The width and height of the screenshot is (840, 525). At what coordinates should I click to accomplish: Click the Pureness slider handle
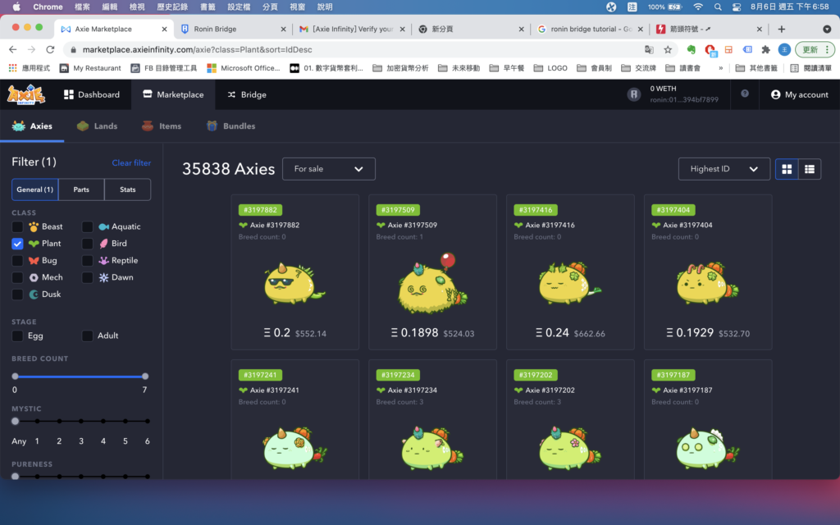15,477
